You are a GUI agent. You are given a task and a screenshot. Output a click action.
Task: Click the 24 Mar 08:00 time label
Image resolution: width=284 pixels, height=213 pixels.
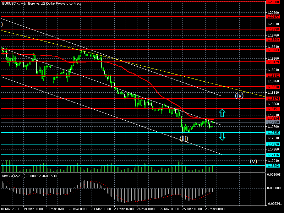pos(147,209)
